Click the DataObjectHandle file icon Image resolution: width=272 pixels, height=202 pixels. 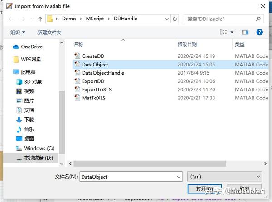click(77, 73)
